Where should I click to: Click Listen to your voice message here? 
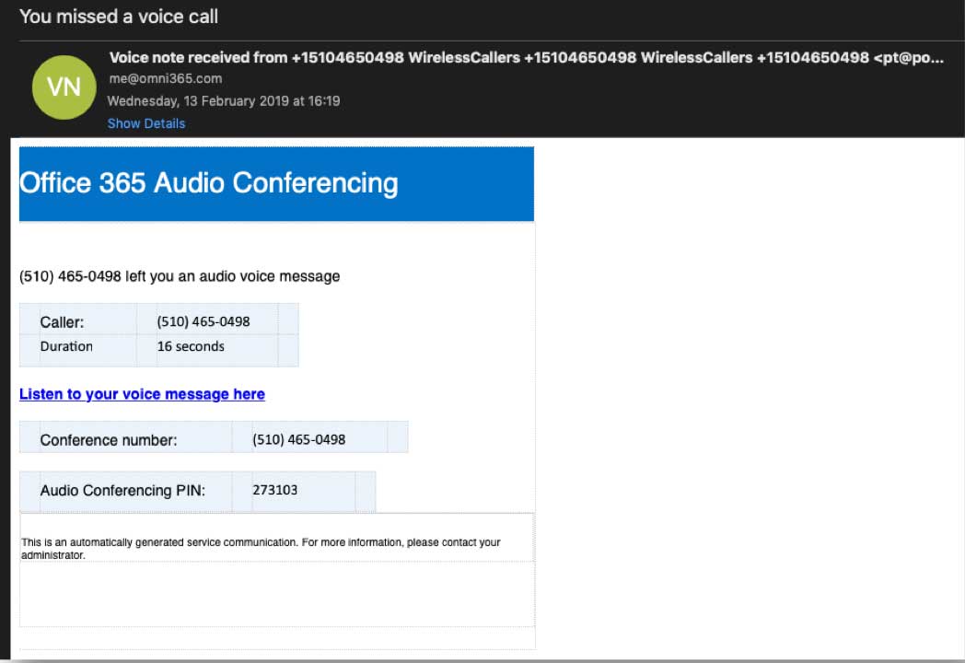tap(141, 394)
